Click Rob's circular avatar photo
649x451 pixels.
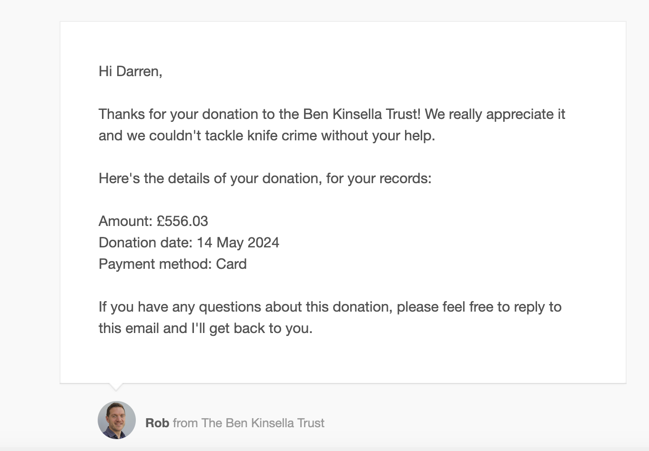[117, 420]
